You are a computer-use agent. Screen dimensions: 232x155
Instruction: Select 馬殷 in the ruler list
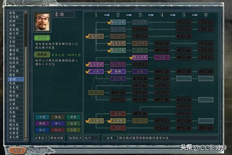(16, 112)
